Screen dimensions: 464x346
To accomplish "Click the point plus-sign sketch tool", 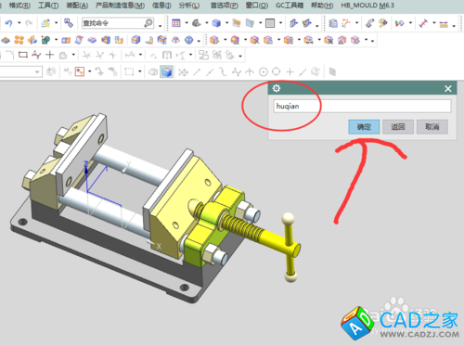I will (49, 55).
